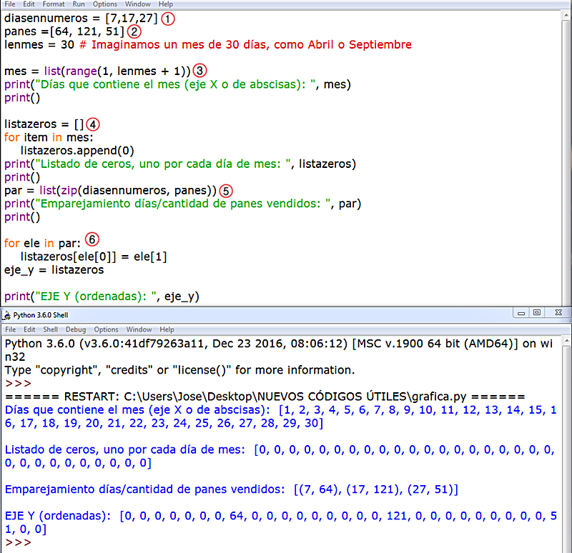The width and height of the screenshot is (572, 553).
Task: Maximize the Python Shell window
Action: click(x=536, y=314)
